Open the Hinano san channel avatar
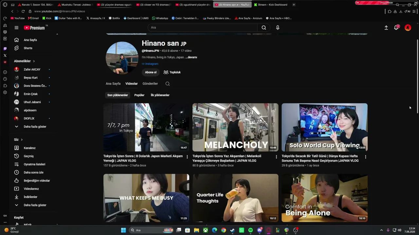Screen dimensions: 419x235 [x=122, y=58]
